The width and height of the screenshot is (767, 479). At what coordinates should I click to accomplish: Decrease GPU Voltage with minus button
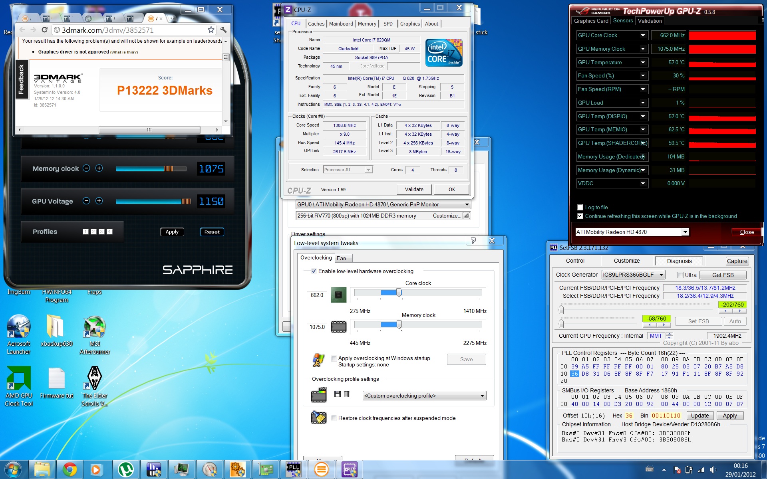click(x=86, y=201)
